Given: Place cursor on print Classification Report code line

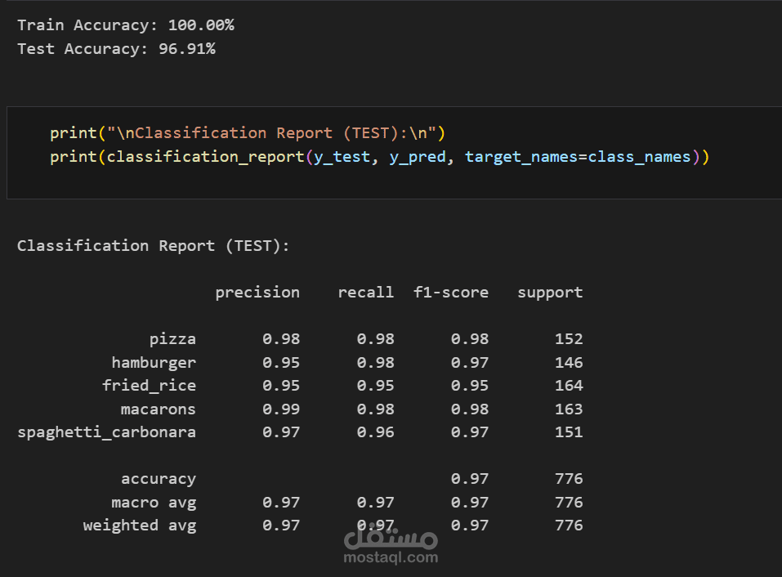Looking at the screenshot, I should pyautogui.click(x=248, y=133).
